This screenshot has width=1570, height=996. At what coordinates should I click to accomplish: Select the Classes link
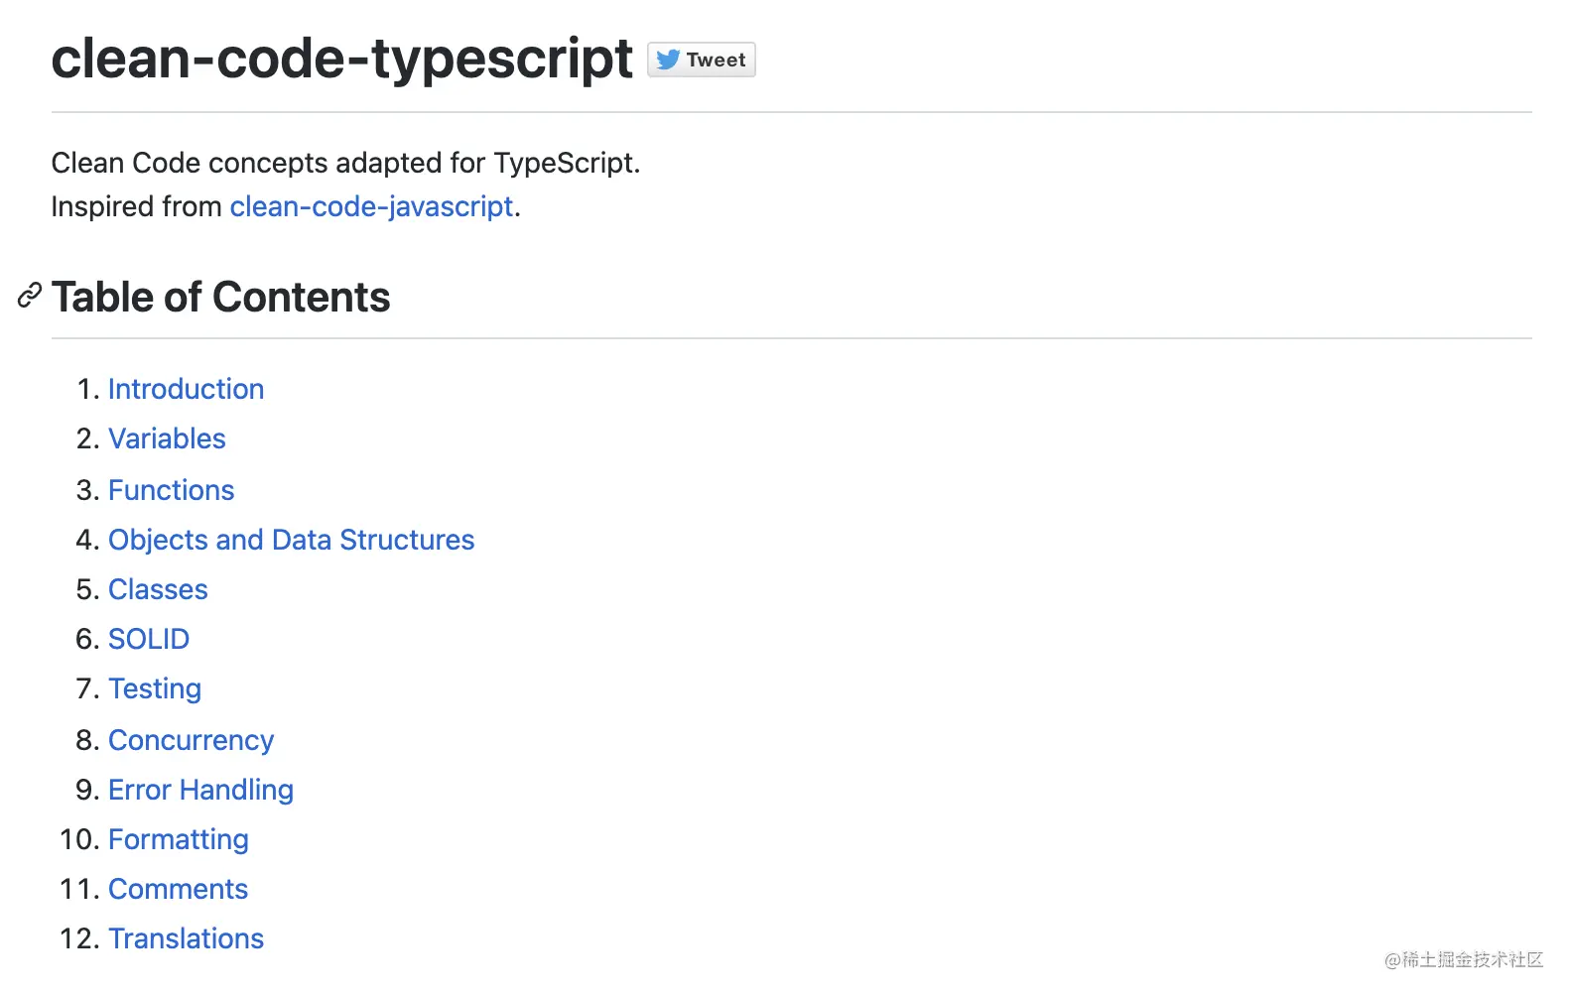click(158, 589)
